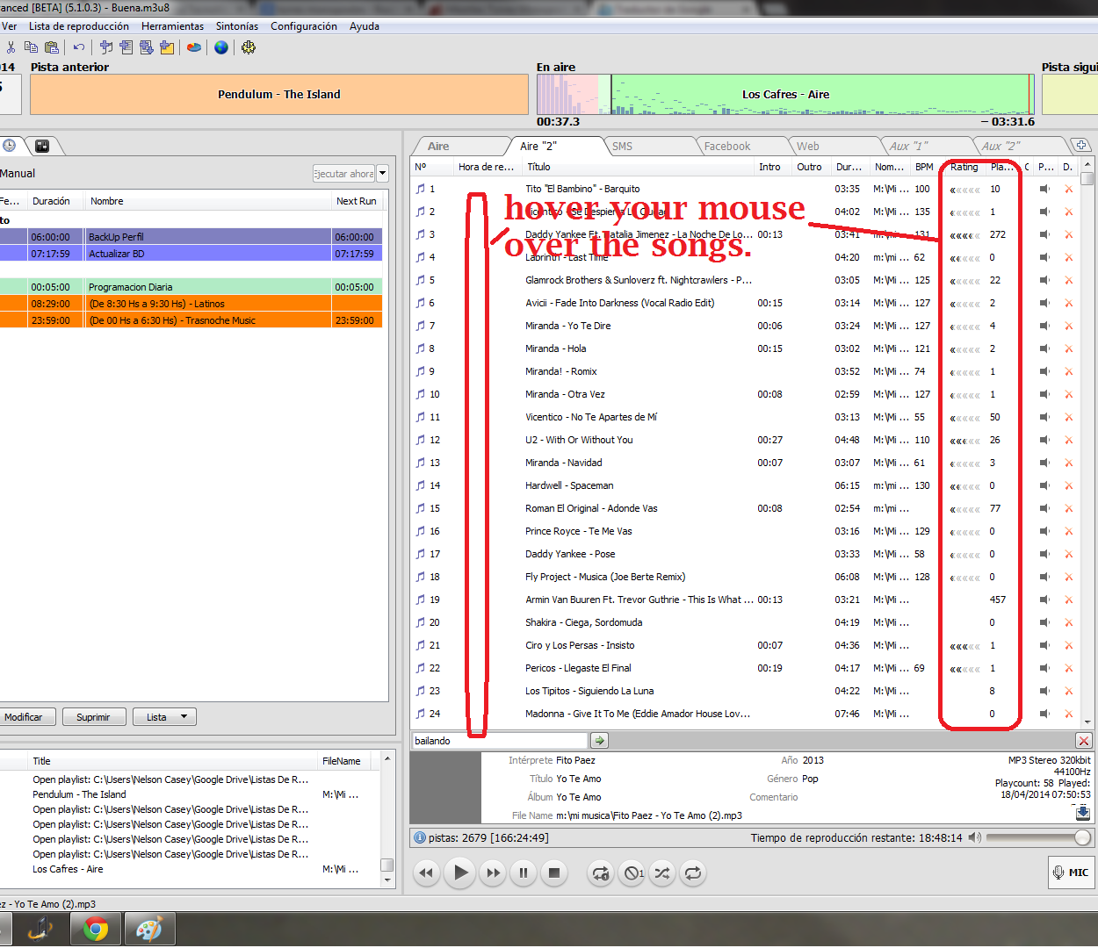This screenshot has height=948, width=1098.
Task: Skip to the next track button
Action: tap(493, 873)
